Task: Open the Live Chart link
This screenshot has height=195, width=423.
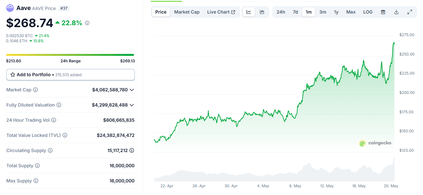Action: 221,12
